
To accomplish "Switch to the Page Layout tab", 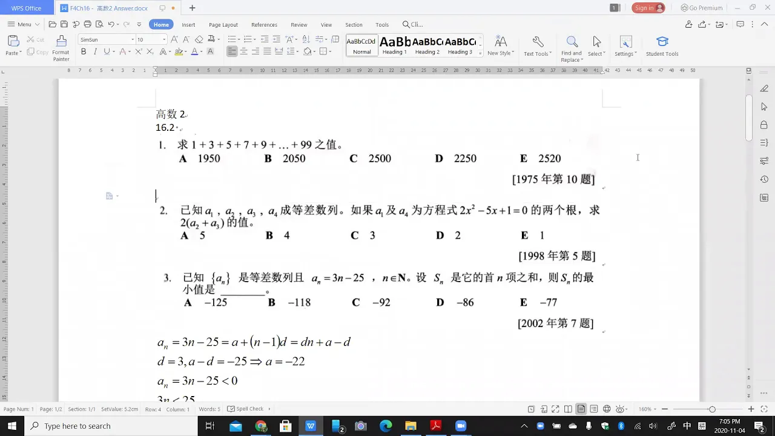I will click(x=223, y=25).
